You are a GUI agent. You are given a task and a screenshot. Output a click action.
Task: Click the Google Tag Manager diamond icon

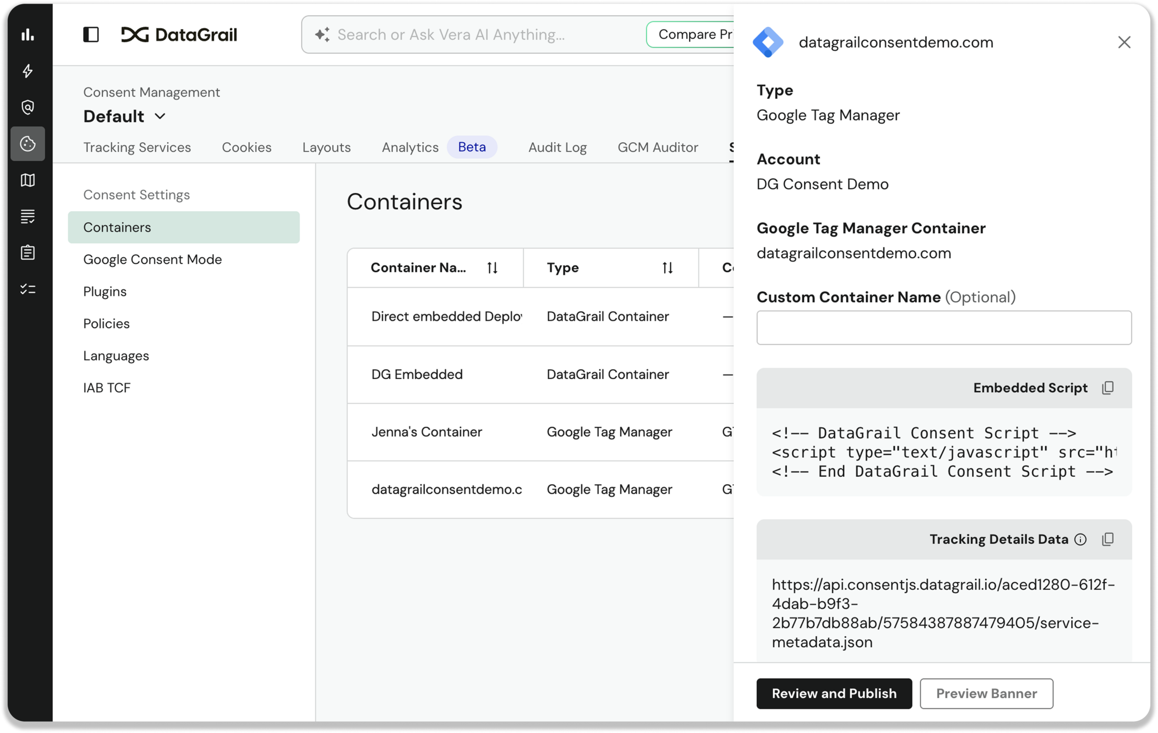768,43
